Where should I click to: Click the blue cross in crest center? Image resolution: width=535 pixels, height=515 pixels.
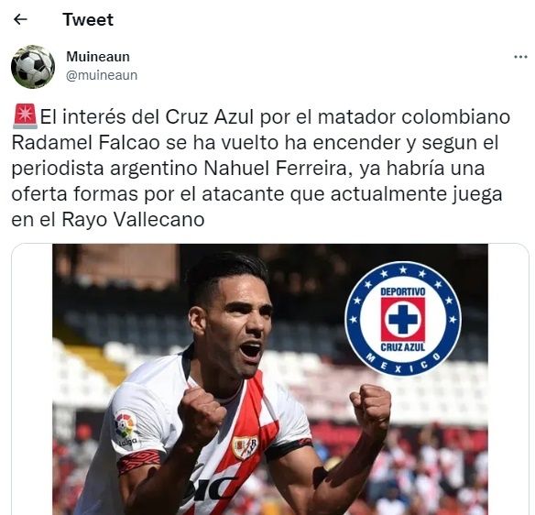click(x=403, y=320)
